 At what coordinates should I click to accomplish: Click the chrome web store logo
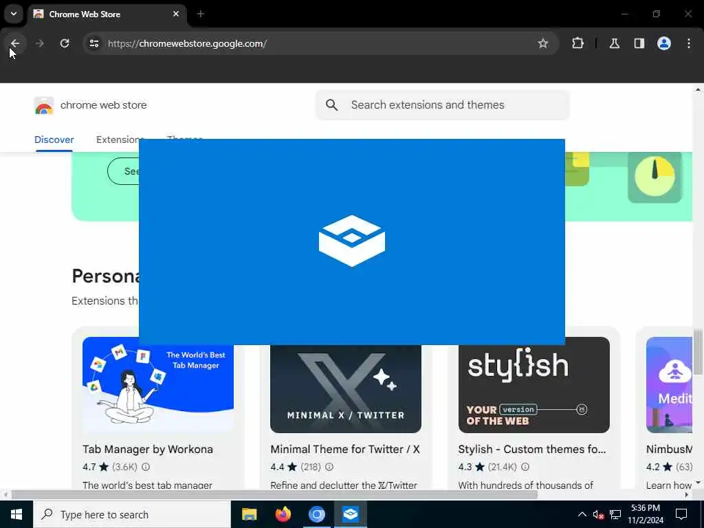click(x=43, y=105)
